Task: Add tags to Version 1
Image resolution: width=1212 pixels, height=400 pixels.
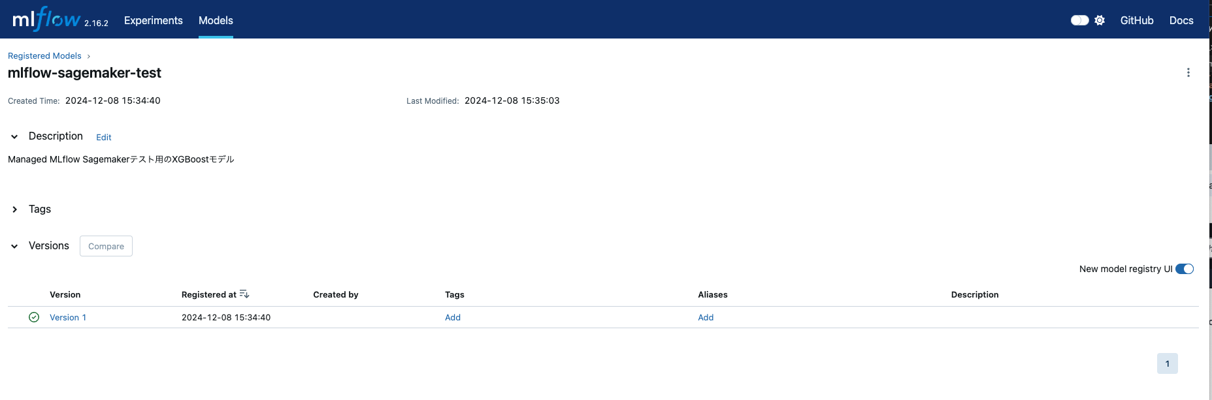Action: click(x=453, y=317)
